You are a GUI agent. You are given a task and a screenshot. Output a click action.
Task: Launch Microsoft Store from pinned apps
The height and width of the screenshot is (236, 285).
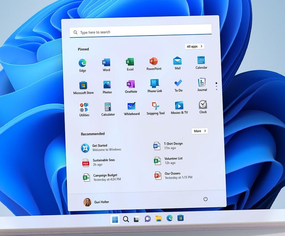[83, 88]
